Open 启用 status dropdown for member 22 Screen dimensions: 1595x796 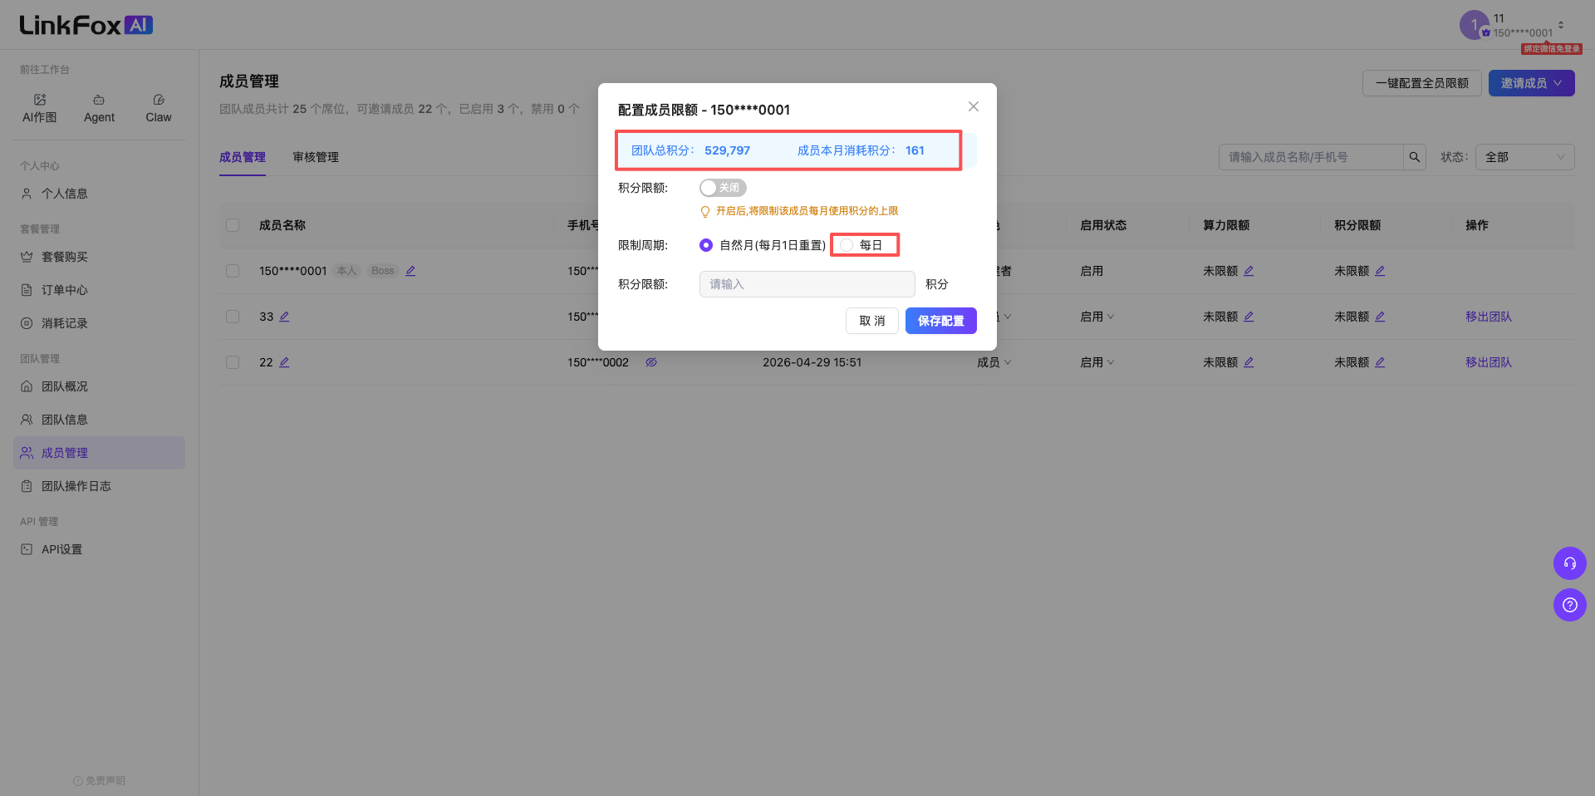pos(1097,362)
